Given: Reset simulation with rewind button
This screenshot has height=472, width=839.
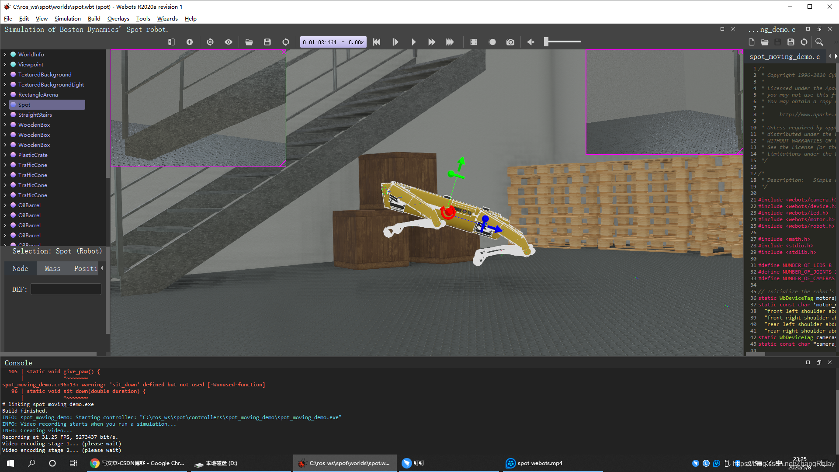Looking at the screenshot, I should (377, 42).
